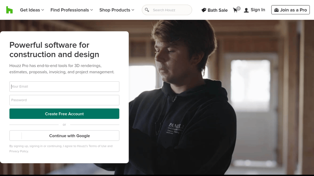
Task: Open the Get Ideas menu label
Action: tap(30, 10)
